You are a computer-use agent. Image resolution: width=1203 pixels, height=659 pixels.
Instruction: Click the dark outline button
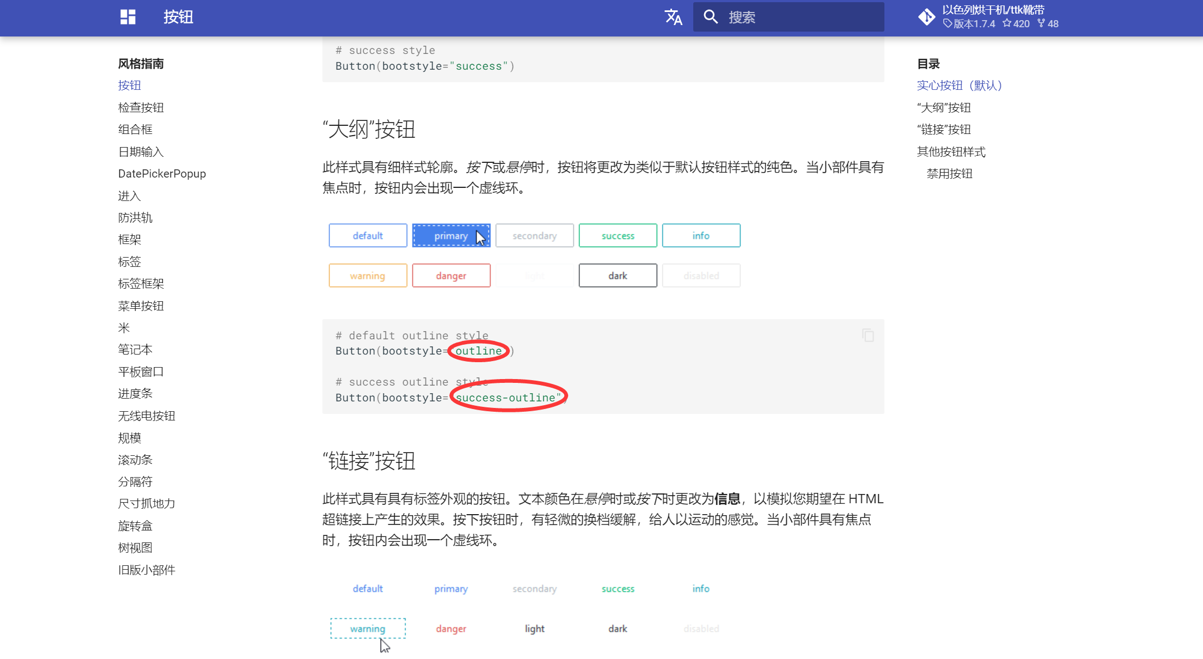[x=618, y=276]
